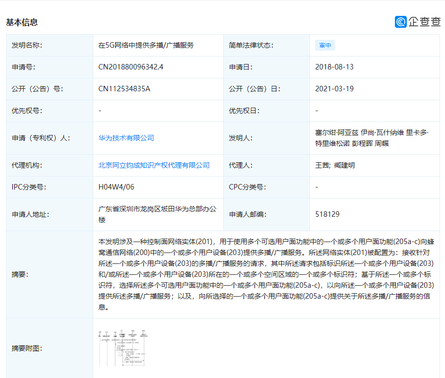
Task: Click the 简单法律状态 field label
Action: 251,46
